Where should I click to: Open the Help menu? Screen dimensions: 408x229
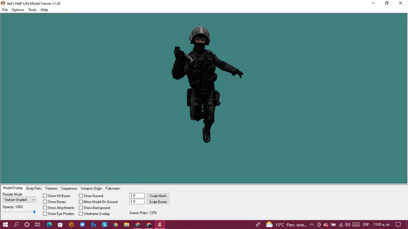[x=44, y=10]
